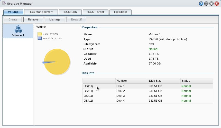Click the Remove volume button
This screenshot has width=221, height=128.
click(33, 19)
